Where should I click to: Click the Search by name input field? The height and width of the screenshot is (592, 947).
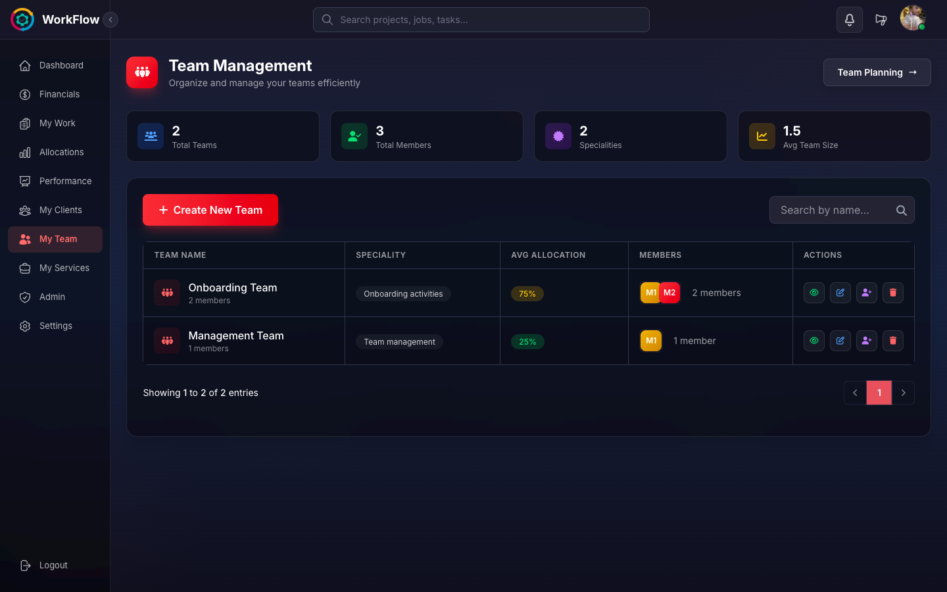coord(832,210)
